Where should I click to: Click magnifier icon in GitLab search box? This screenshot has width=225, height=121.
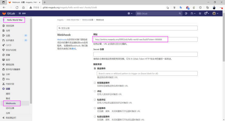tap(180, 13)
